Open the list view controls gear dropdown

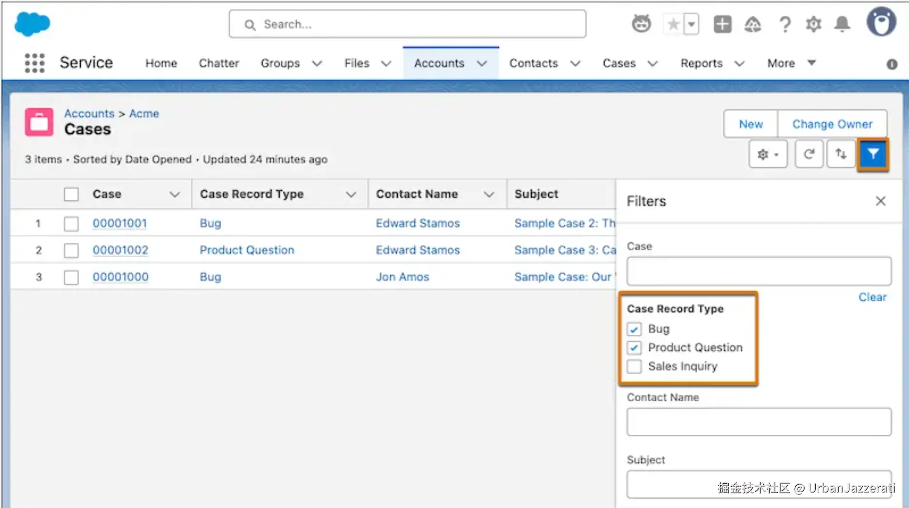(x=768, y=154)
